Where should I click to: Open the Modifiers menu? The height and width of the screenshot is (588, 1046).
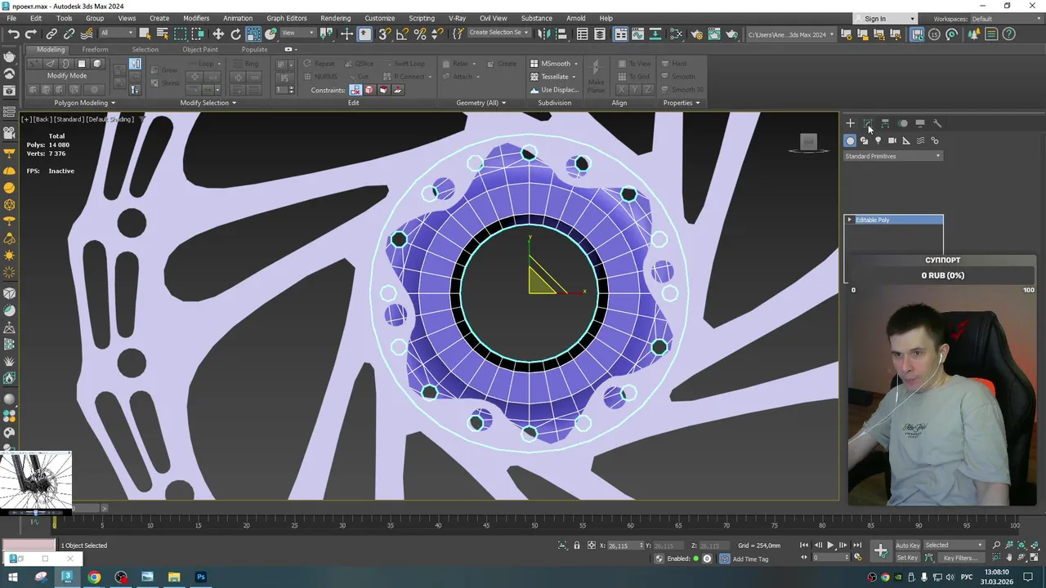tap(196, 18)
